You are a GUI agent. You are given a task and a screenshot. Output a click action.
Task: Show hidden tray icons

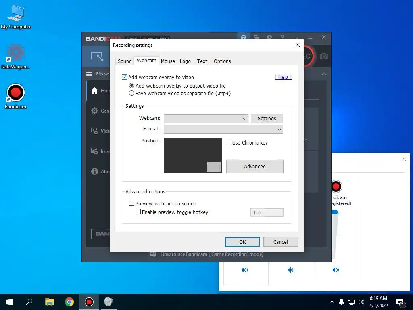332,302
